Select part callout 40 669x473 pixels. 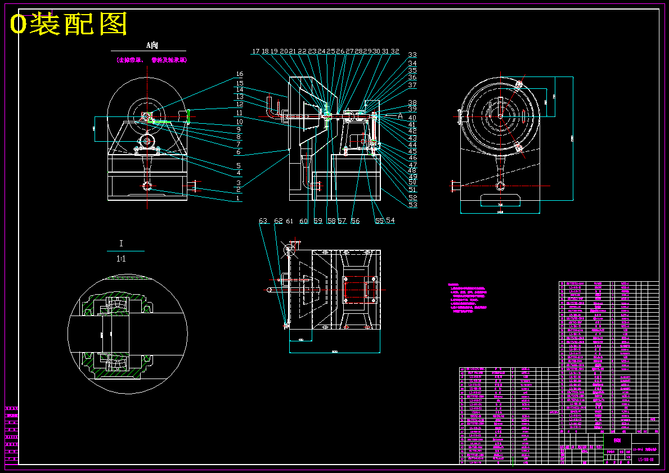[412, 118]
